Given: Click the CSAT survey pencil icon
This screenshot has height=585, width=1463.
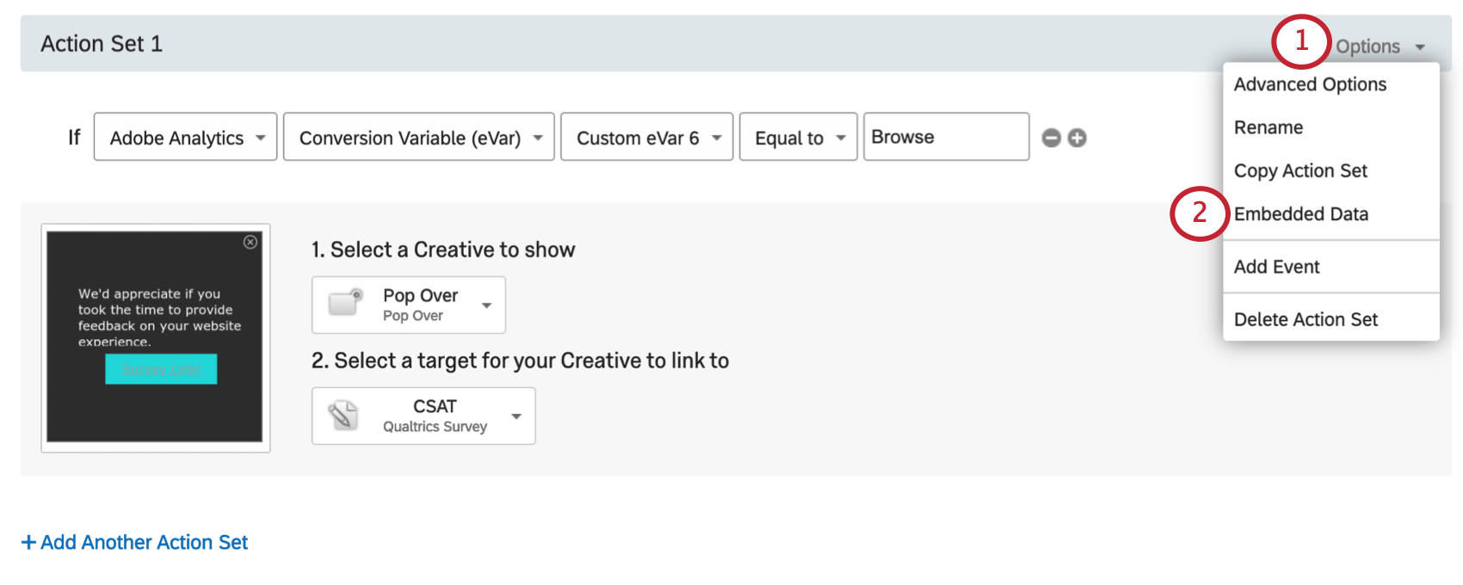Looking at the screenshot, I should tap(343, 416).
